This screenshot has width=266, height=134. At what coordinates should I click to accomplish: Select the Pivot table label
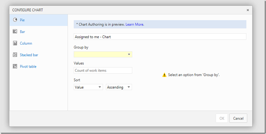[28, 66]
